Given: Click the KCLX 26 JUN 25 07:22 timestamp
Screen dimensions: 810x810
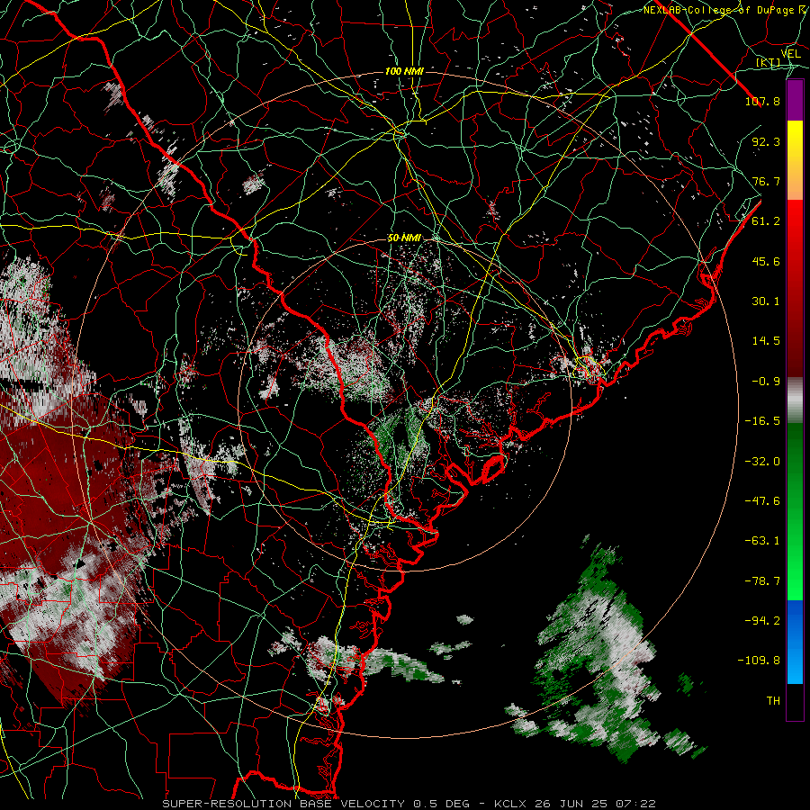Looking at the screenshot, I should tap(575, 804).
